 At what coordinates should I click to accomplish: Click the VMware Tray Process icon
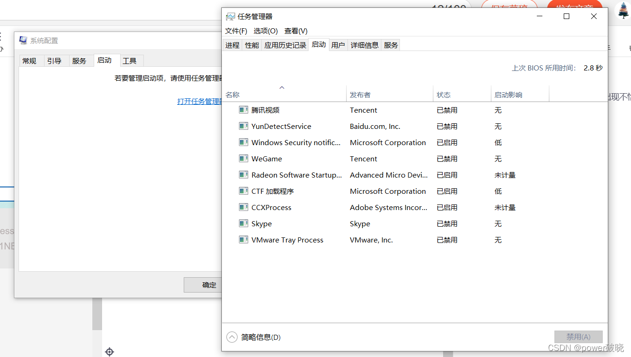pyautogui.click(x=243, y=240)
